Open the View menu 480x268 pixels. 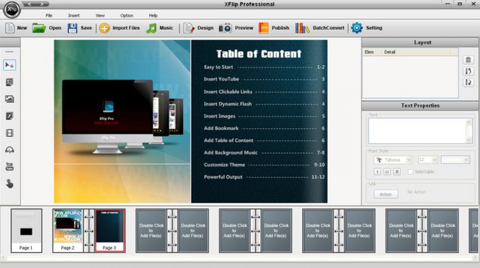point(100,15)
